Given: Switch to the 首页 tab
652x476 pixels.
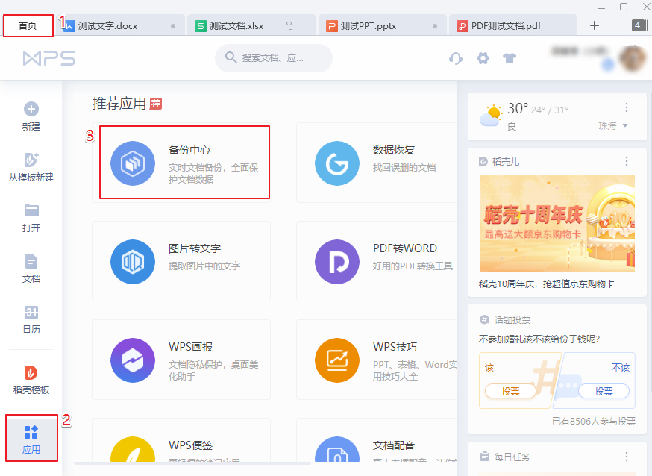Looking at the screenshot, I should pos(28,26).
